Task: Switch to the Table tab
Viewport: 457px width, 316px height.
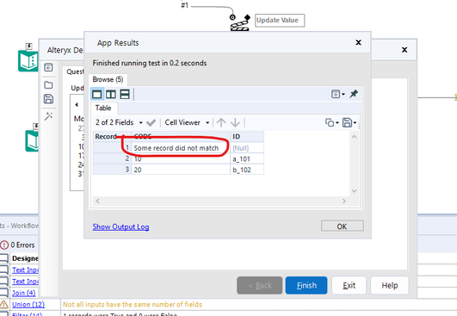Action: [103, 108]
